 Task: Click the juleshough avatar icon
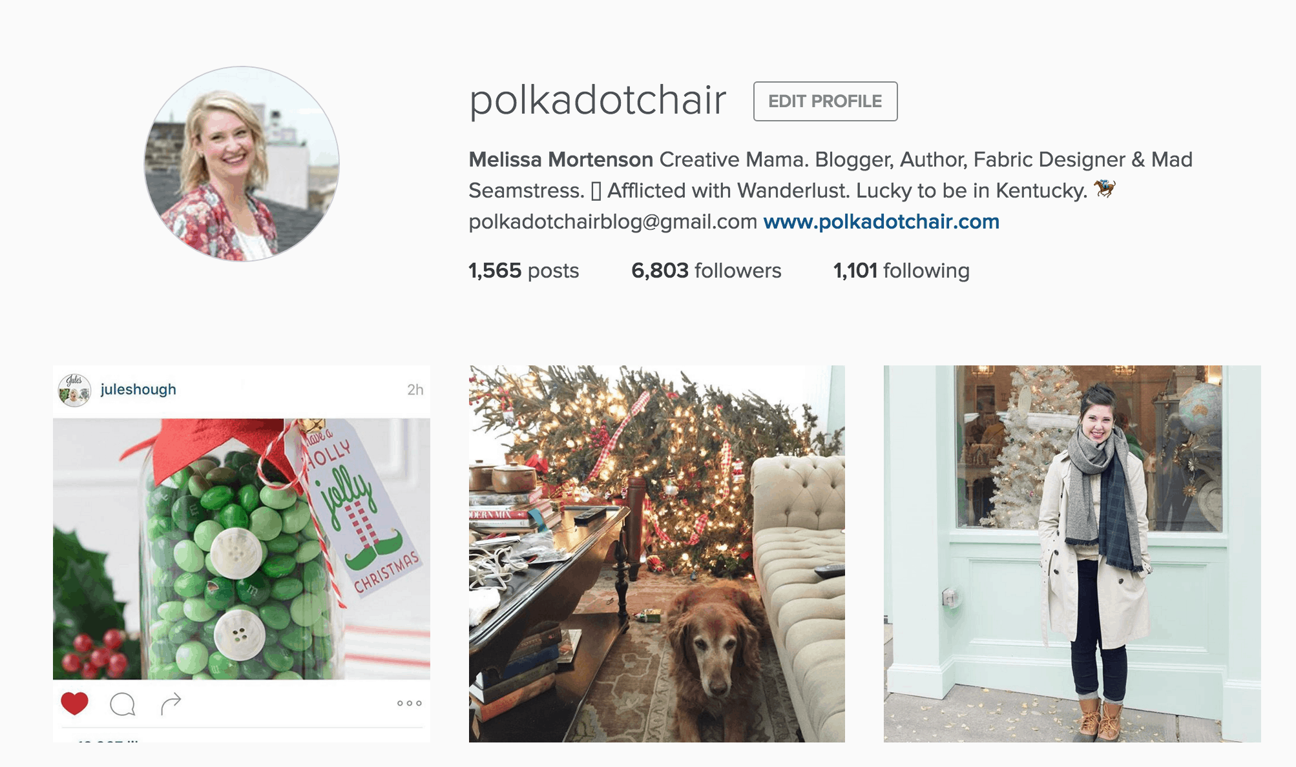pyautogui.click(x=74, y=389)
